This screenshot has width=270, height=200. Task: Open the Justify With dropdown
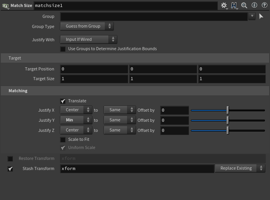pos(88,40)
